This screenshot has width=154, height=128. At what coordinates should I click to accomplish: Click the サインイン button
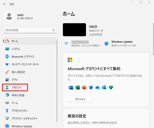(x=80, y=99)
